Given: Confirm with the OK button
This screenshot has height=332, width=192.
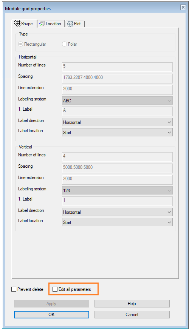Looking at the screenshot, I should [x=51, y=314].
